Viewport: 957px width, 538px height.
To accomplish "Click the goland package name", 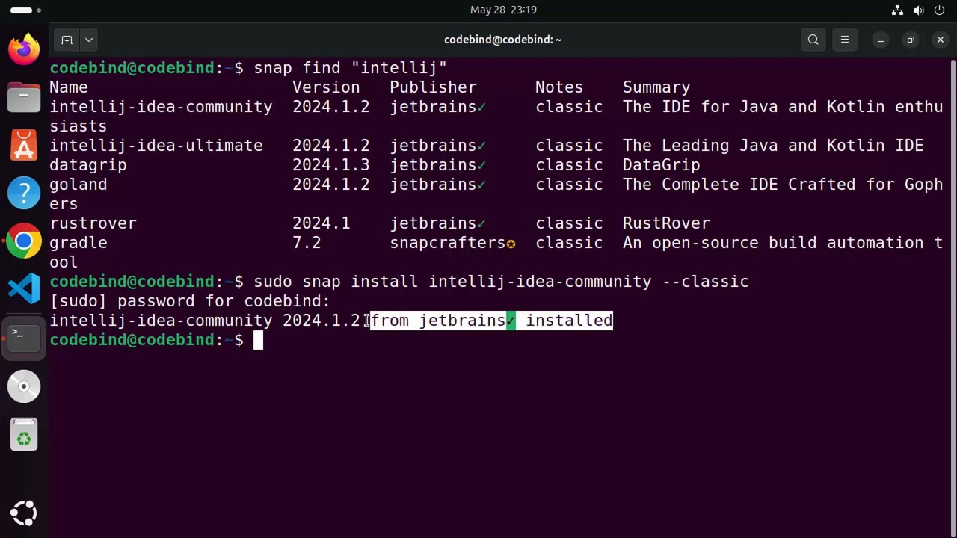I will pyautogui.click(x=79, y=185).
